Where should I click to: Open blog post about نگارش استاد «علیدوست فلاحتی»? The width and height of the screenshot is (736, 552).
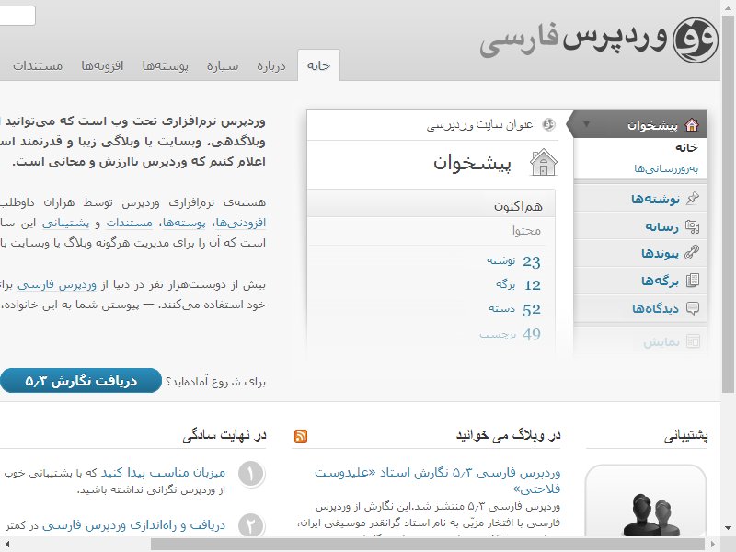tap(438, 480)
